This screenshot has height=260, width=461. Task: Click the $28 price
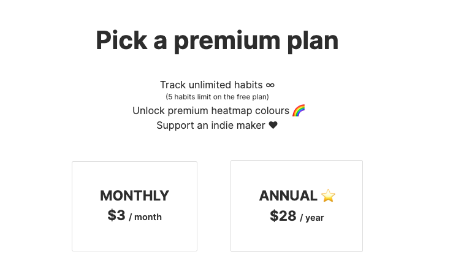pos(283,216)
